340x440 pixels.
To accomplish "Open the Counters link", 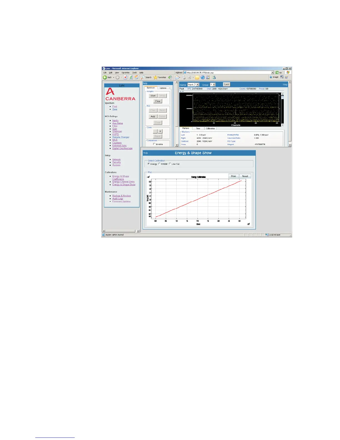I will [x=117, y=143].
